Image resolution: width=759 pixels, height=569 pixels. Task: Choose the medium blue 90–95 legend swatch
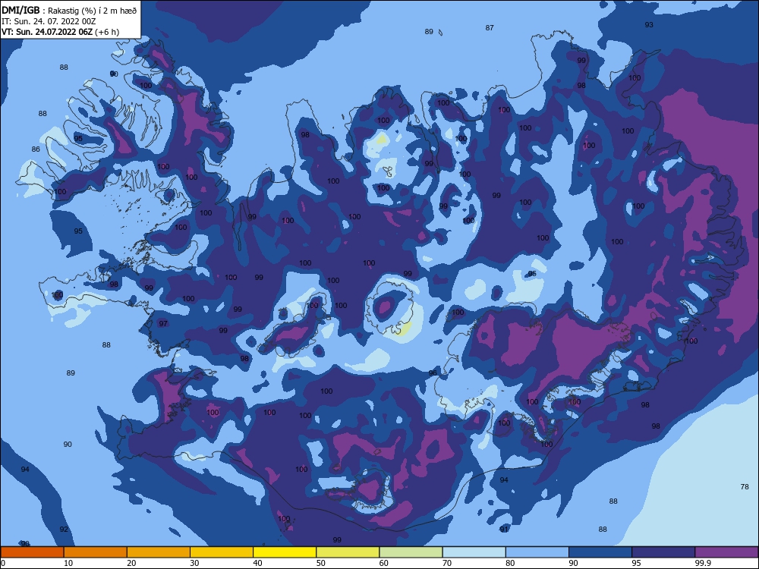pyautogui.click(x=600, y=552)
